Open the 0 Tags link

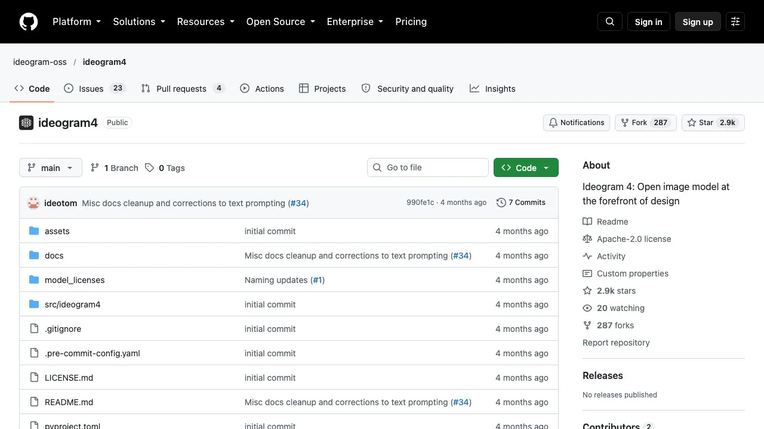click(165, 168)
